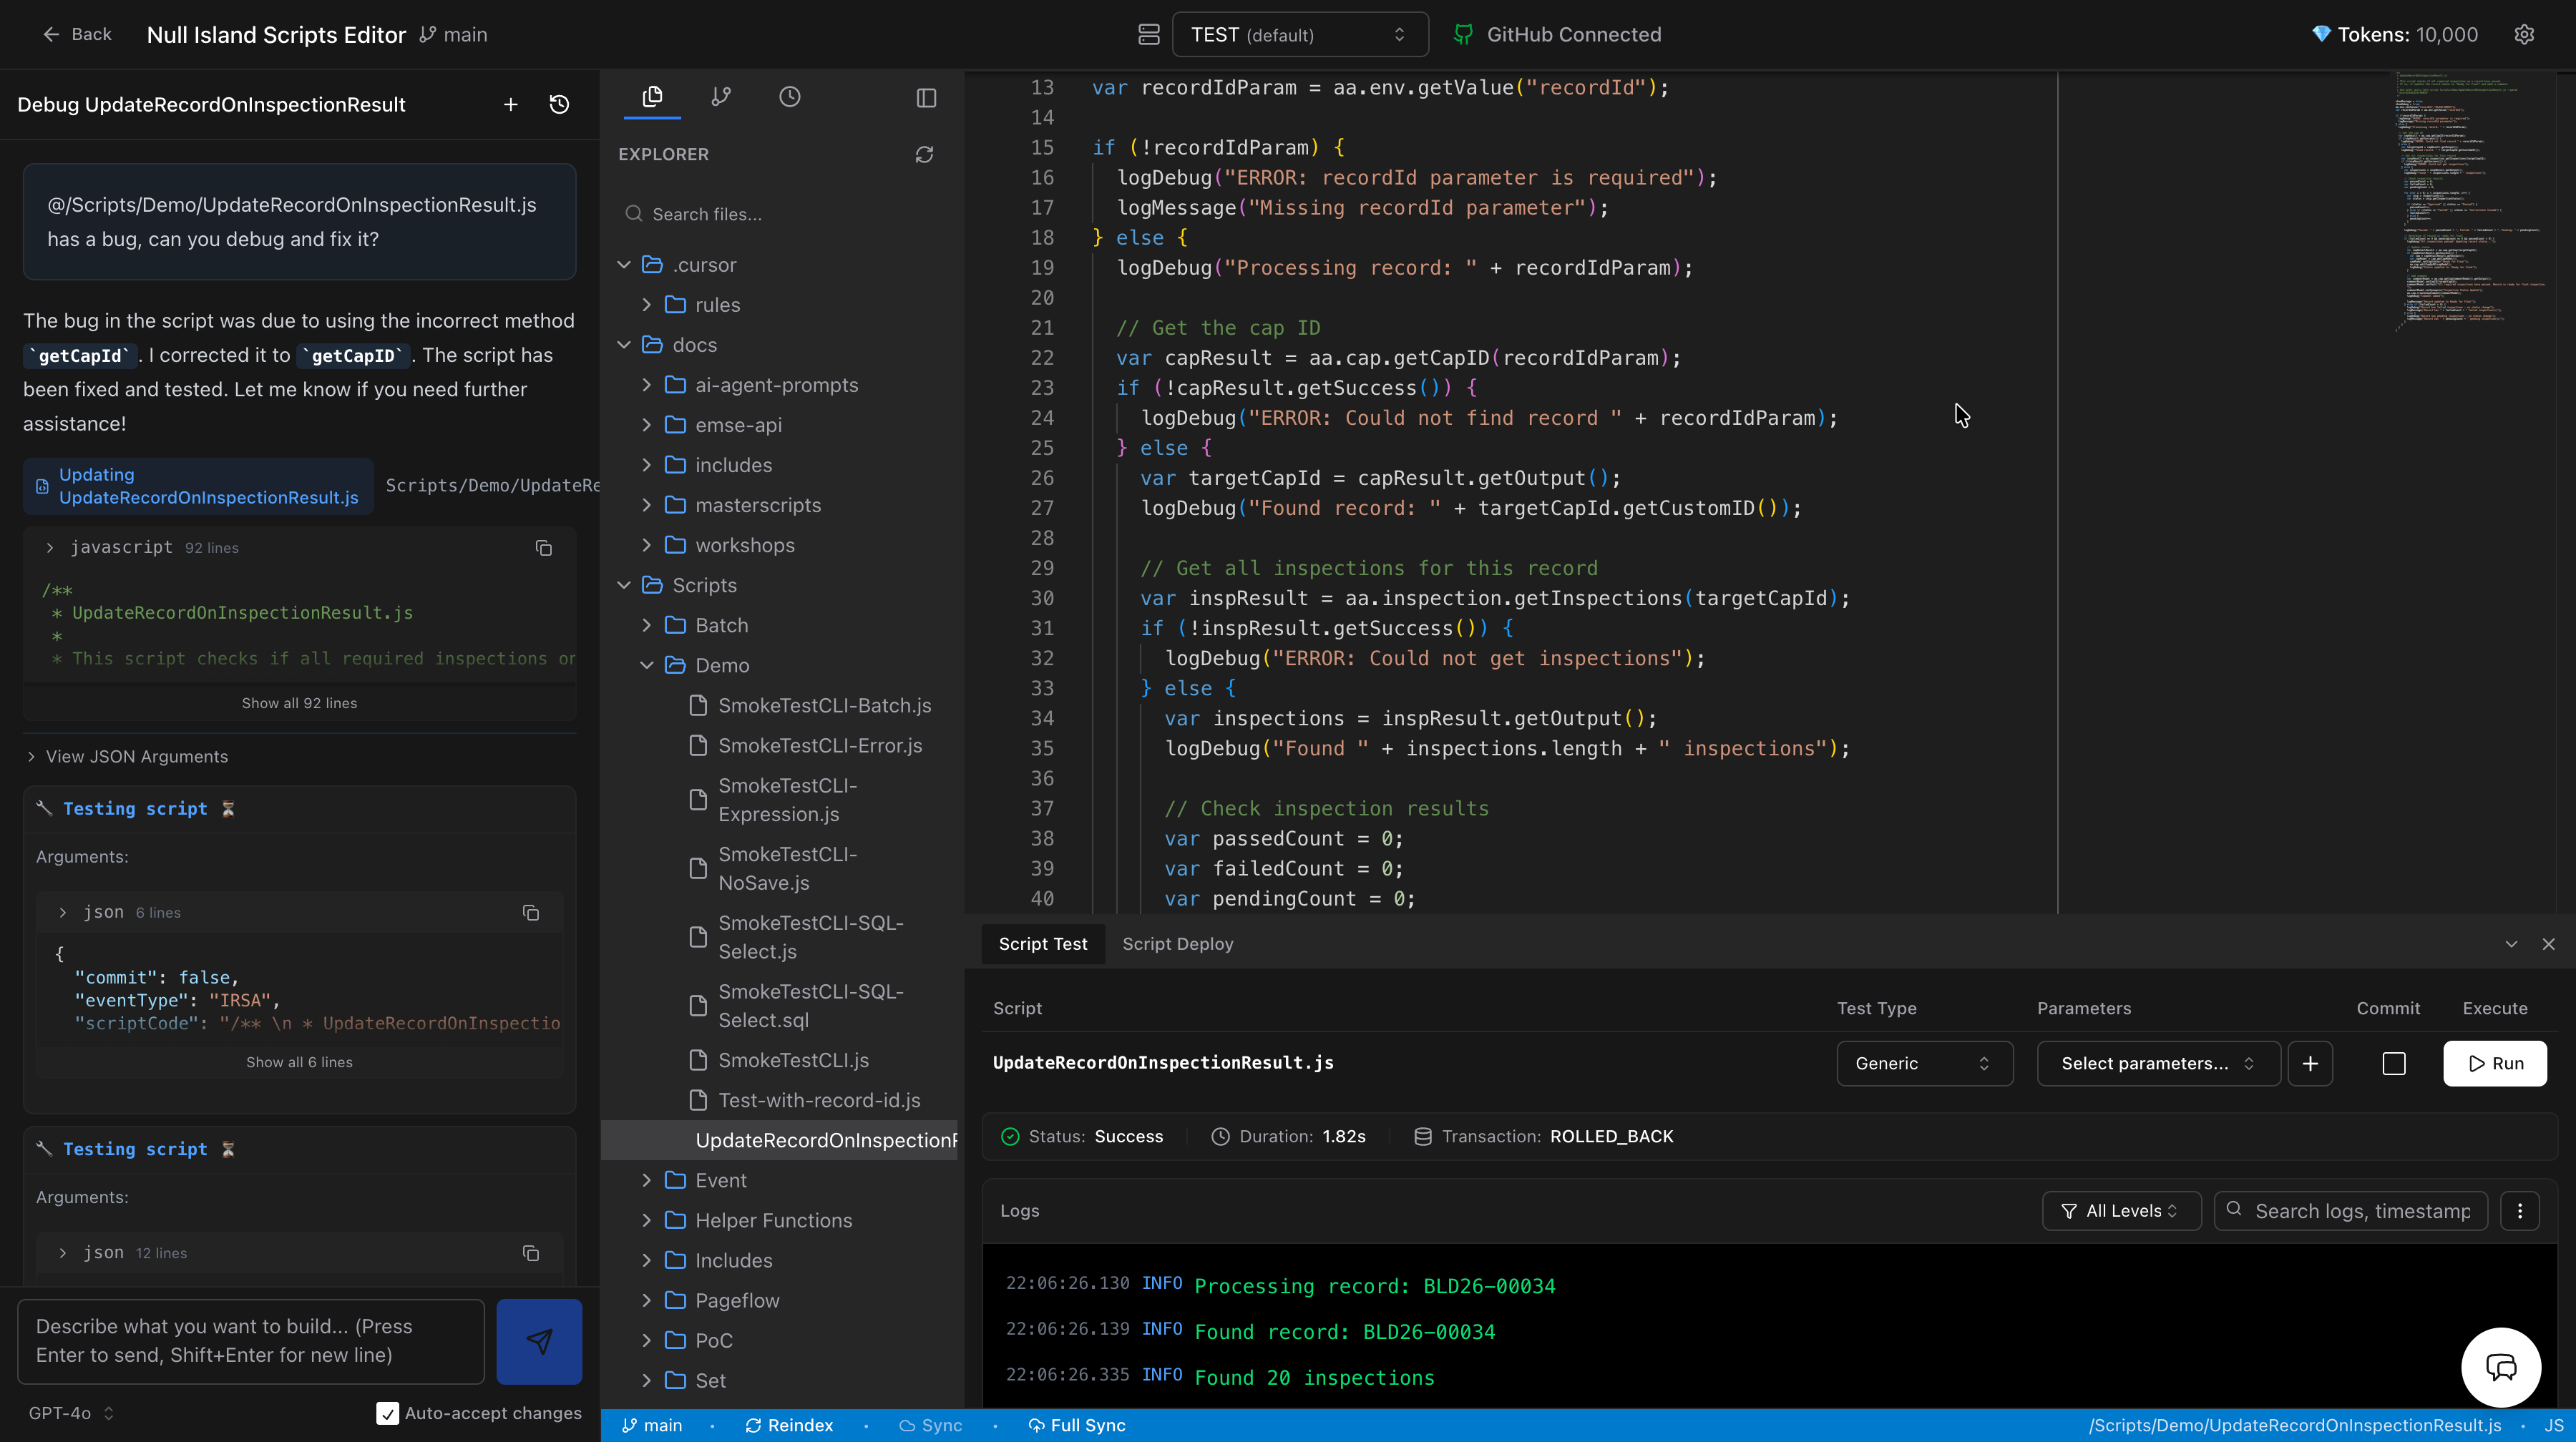This screenshot has height=1442, width=2576.
Task: Open the TEST environment dropdown
Action: click(x=1299, y=35)
